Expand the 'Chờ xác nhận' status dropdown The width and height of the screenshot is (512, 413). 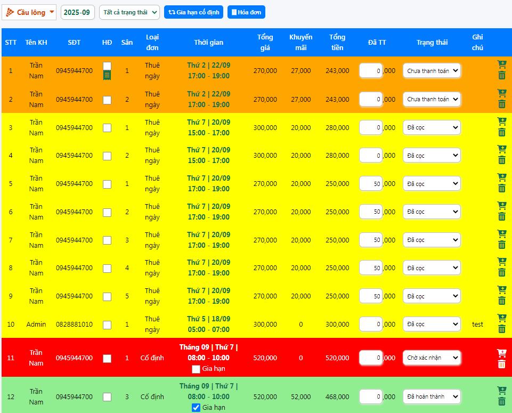point(432,358)
